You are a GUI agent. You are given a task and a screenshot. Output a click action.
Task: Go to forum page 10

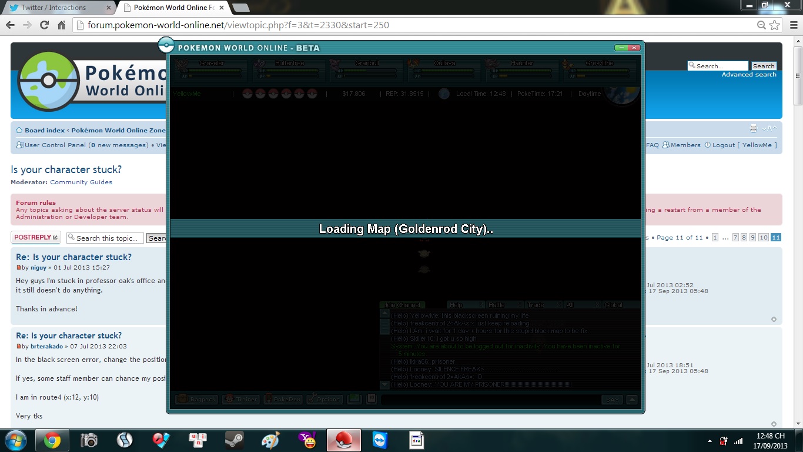(763, 237)
